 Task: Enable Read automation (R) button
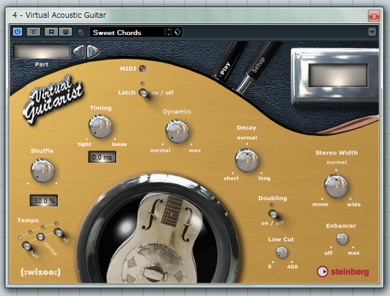pyautogui.click(x=51, y=32)
